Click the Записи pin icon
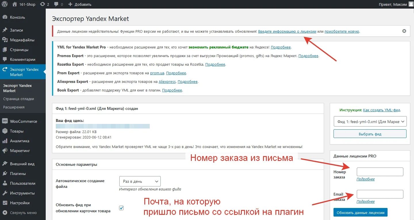The width and height of the screenshot is (414, 220). (x=5, y=30)
